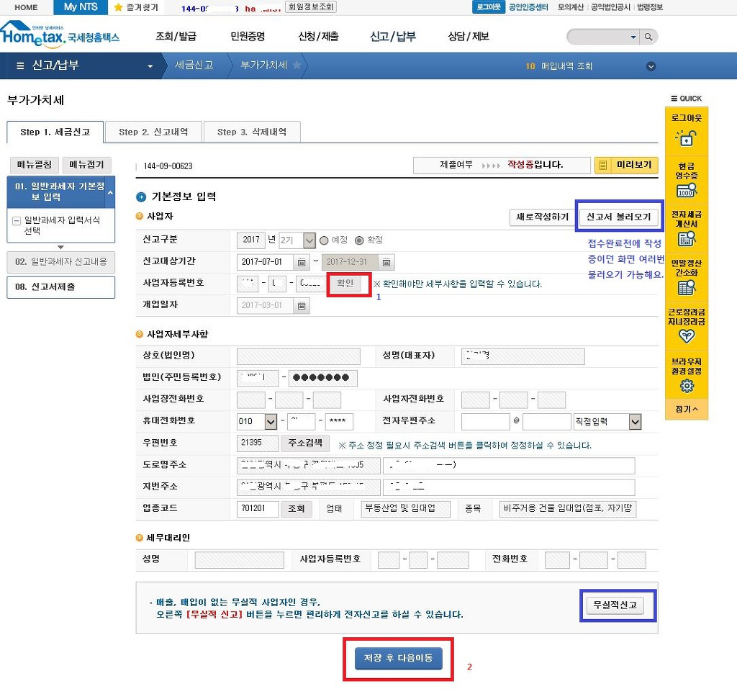The height and width of the screenshot is (699, 737).
Task: Click 저장 후 다음이동 button
Action: [398, 658]
